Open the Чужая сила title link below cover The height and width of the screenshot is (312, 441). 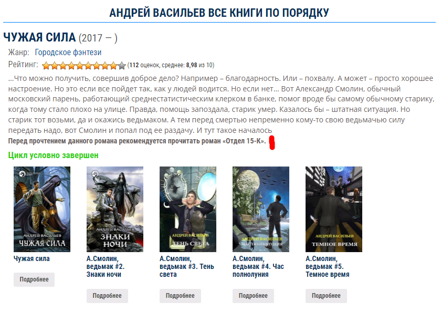click(x=31, y=258)
